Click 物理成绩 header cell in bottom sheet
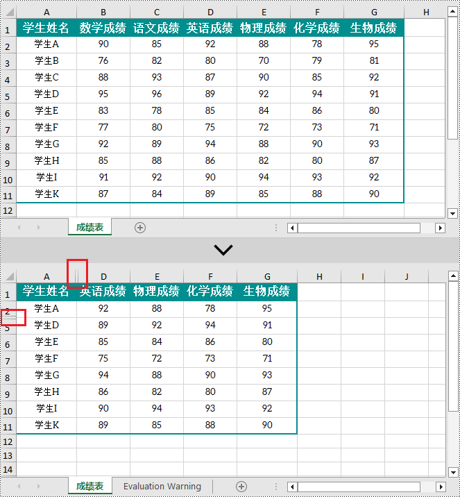Viewport: 460px width, 497px height. (x=157, y=291)
